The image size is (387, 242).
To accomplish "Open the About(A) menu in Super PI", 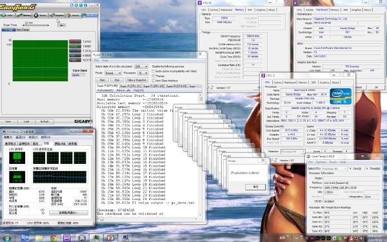I will (x=123, y=90).
